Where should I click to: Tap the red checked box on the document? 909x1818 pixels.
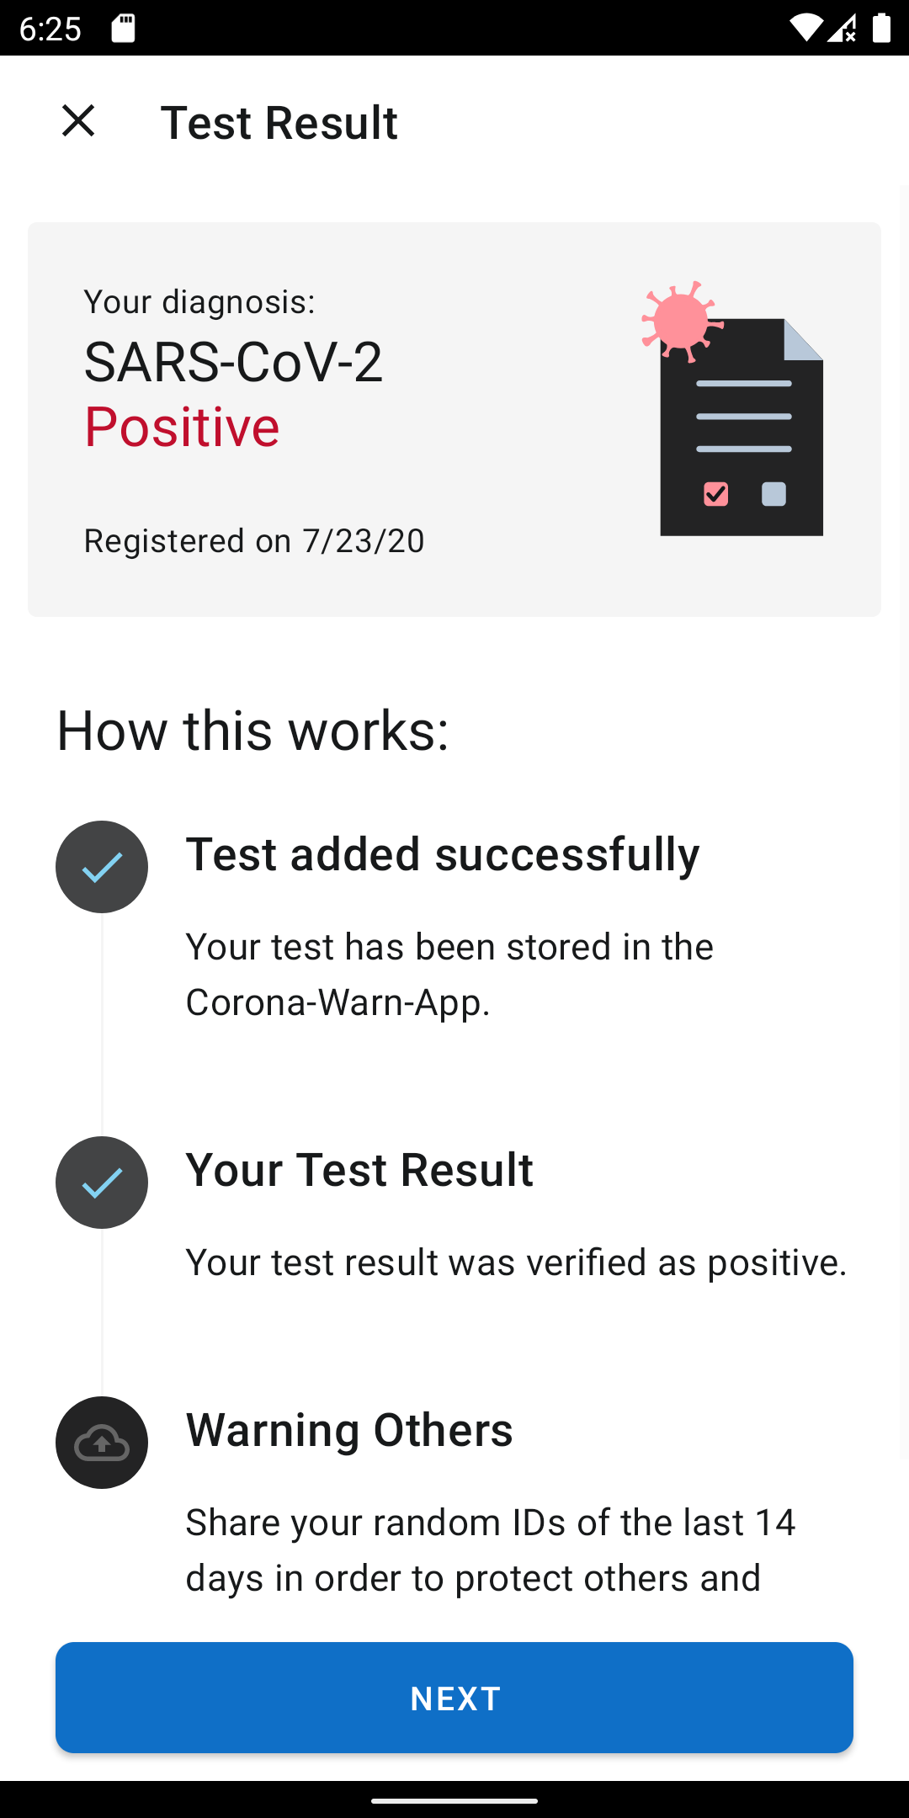715,494
